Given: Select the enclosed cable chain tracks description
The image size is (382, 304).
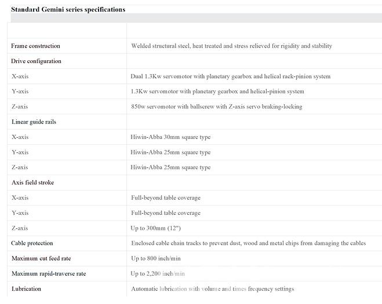Looking at the screenshot, I should click(248, 243).
